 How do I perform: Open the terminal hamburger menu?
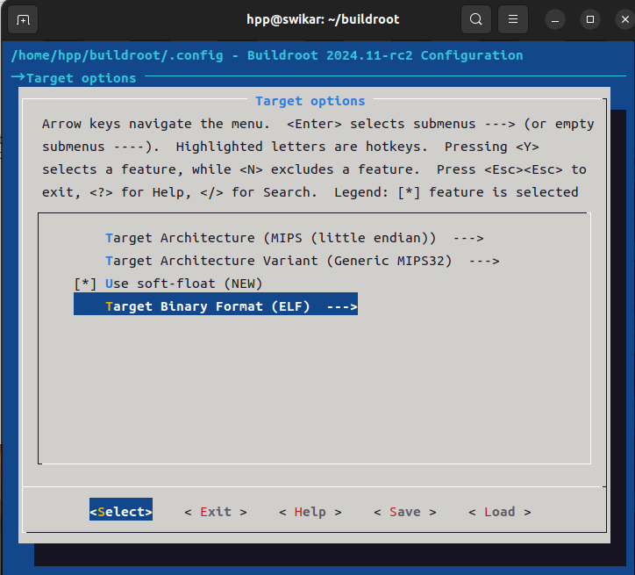514,19
